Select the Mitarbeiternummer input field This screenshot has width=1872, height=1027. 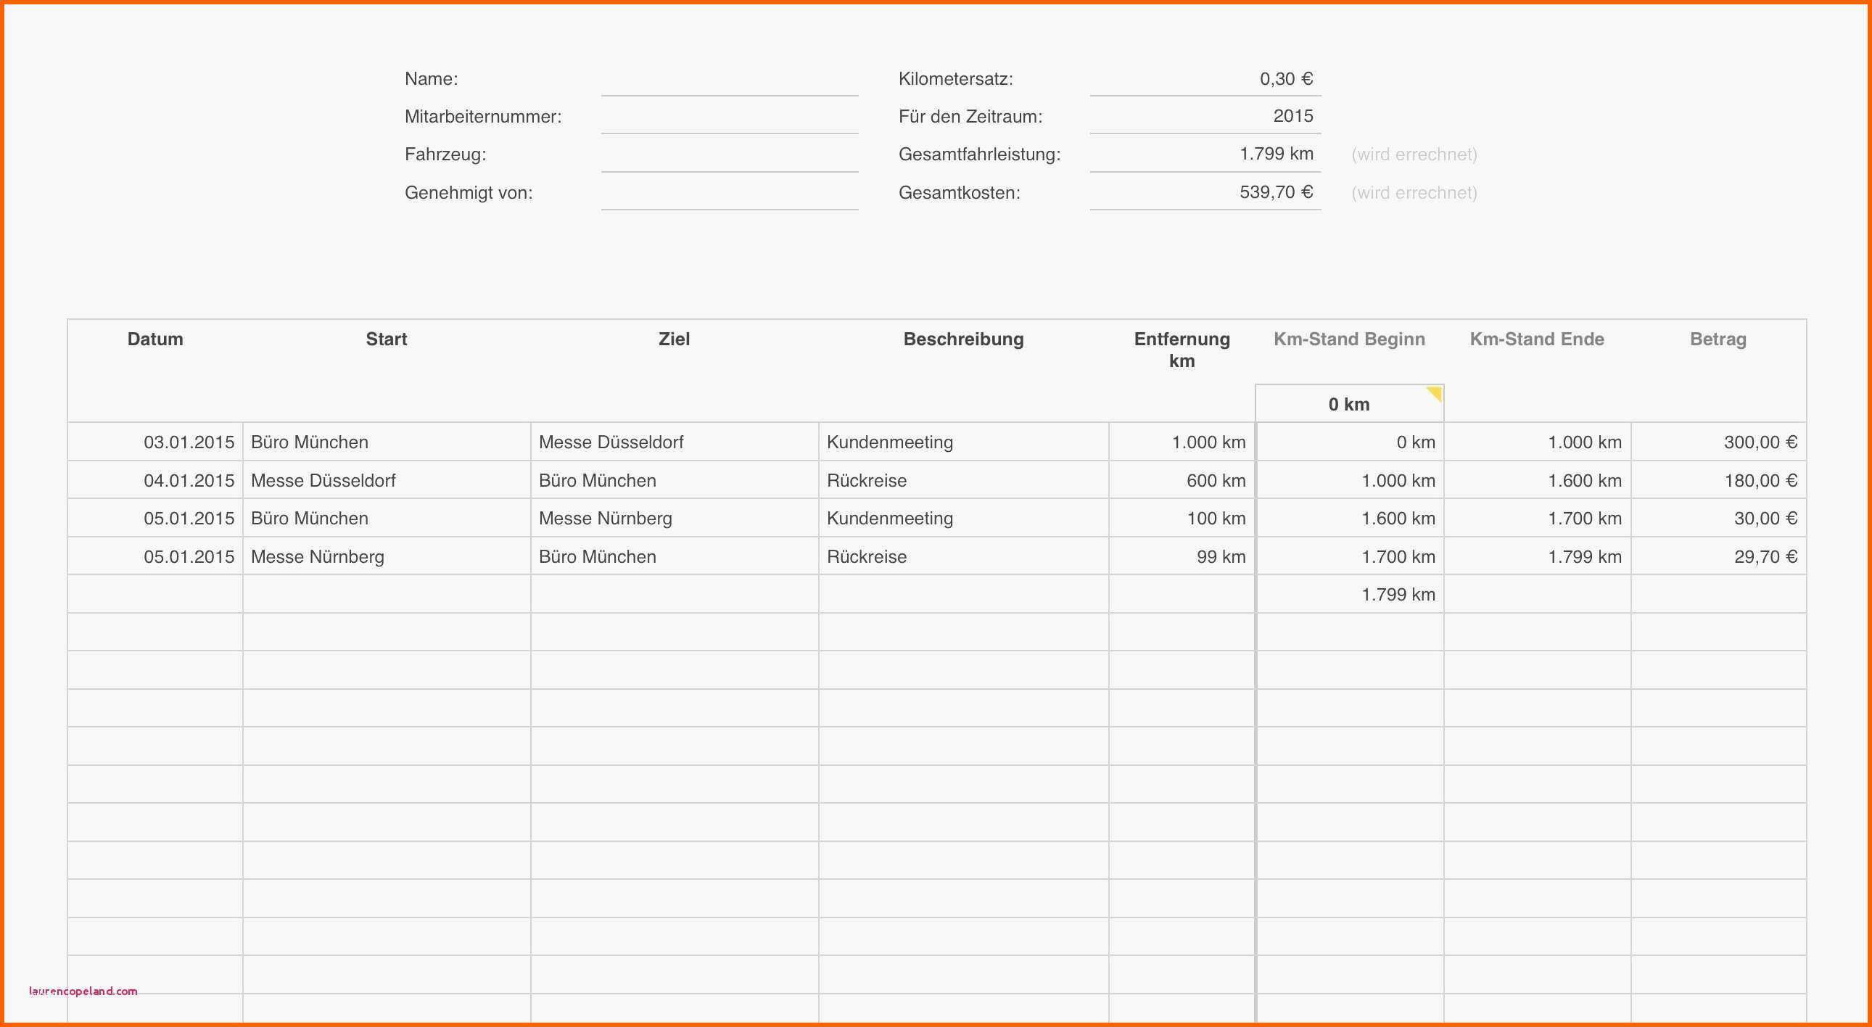pyautogui.click(x=730, y=116)
